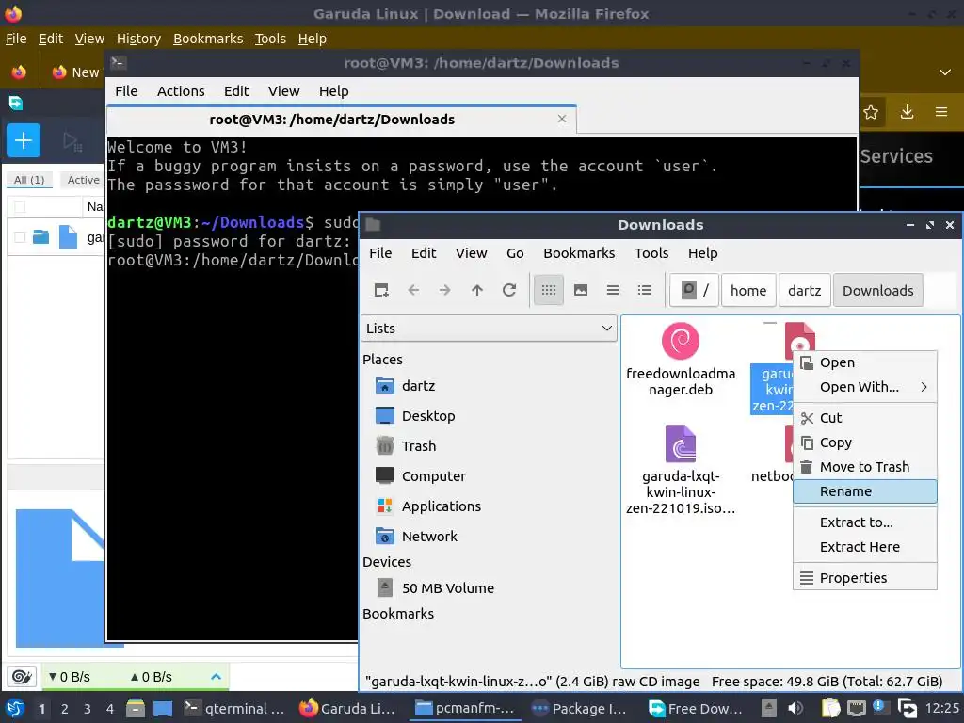Click the snail speed mode icon
This screenshot has height=723, width=964.
coord(23,677)
